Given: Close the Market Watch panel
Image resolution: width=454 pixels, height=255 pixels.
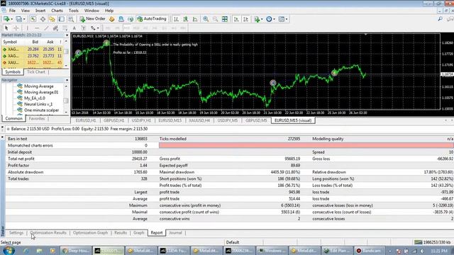Looking at the screenshot, I should pyautogui.click(x=67, y=35).
